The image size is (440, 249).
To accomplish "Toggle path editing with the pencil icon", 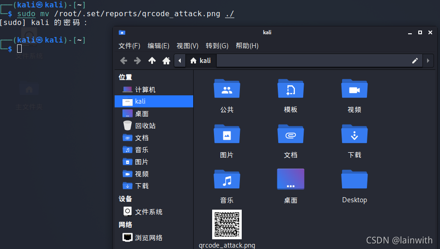I will pyautogui.click(x=415, y=61).
